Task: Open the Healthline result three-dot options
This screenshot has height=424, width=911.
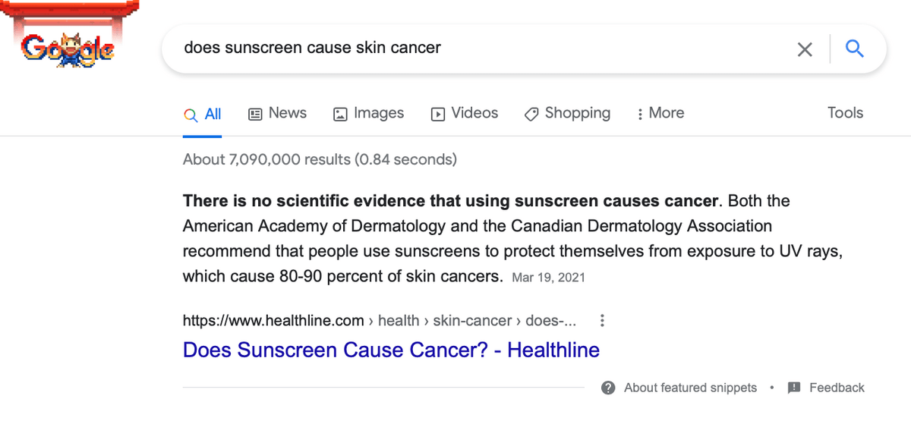Action: [x=602, y=321]
